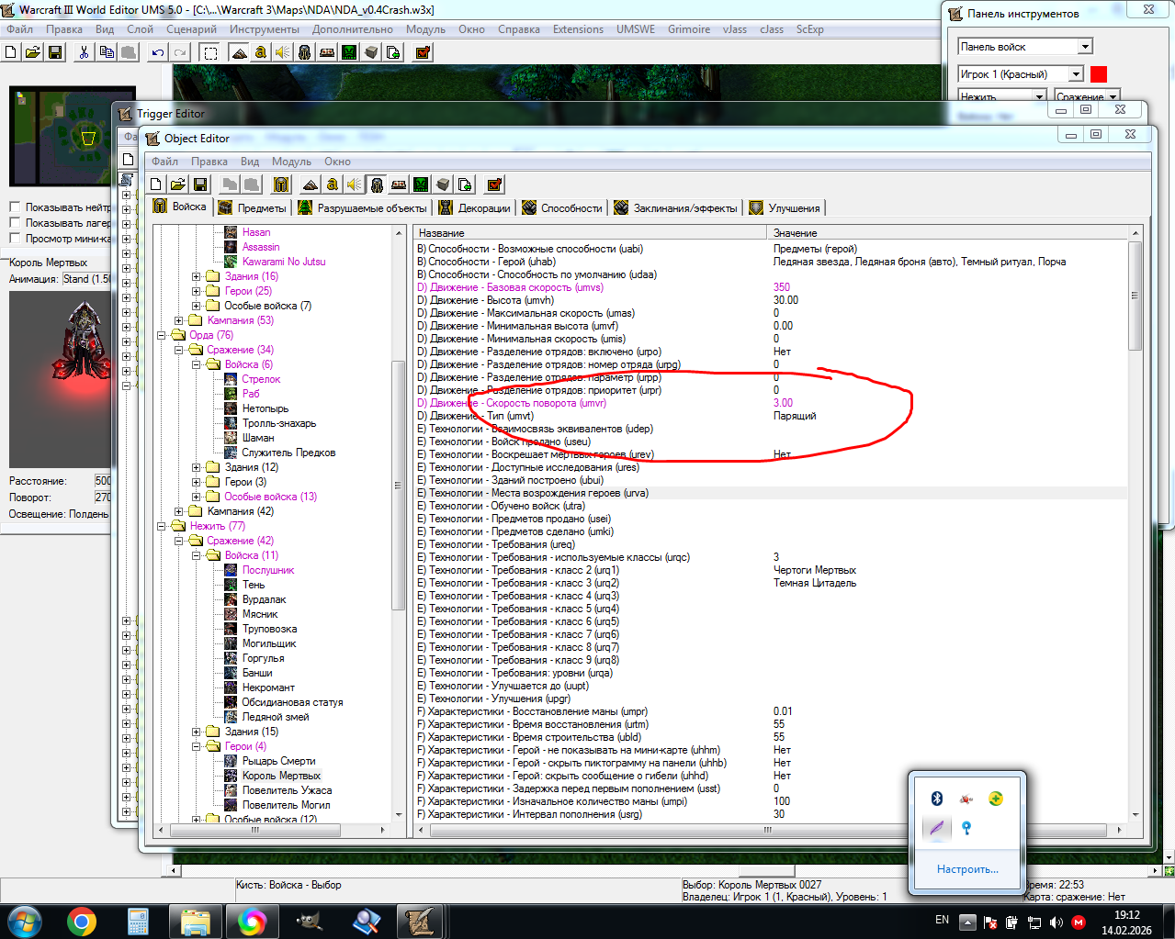Click Save icon in Object Editor toolbar

pyautogui.click(x=200, y=184)
